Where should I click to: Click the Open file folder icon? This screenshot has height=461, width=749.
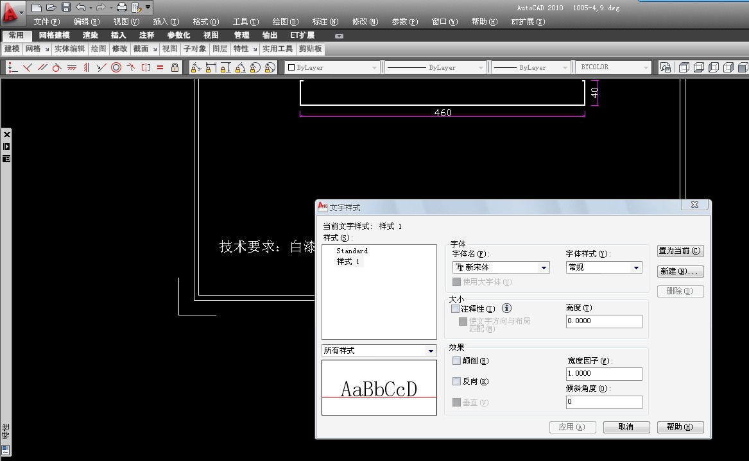pyautogui.click(x=51, y=8)
